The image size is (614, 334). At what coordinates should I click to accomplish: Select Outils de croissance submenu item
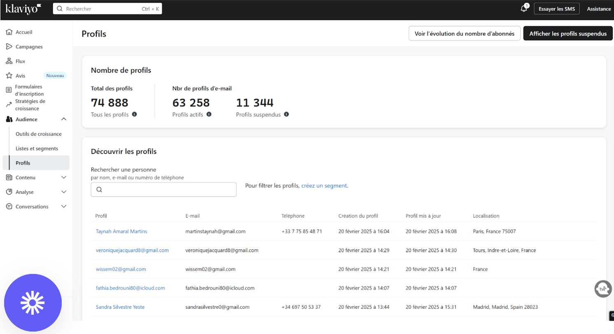pyautogui.click(x=39, y=134)
